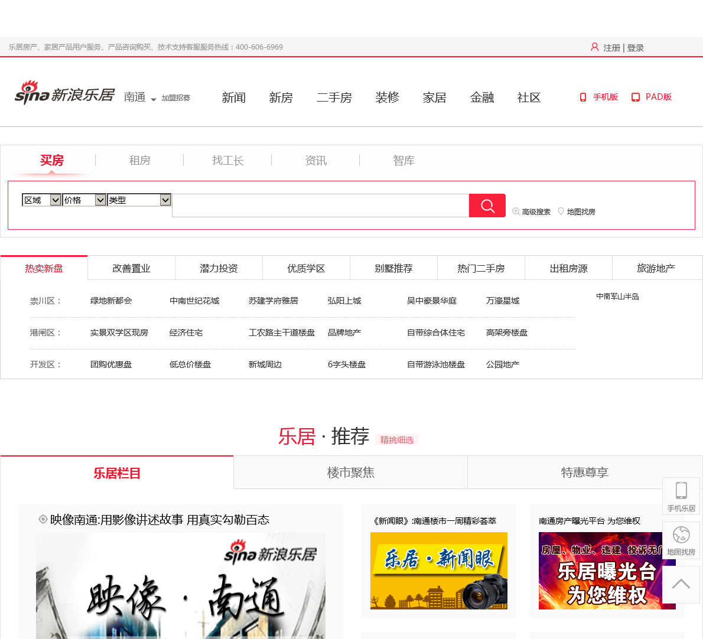Open the 弘阳上城 listing link
703x639 pixels.
344,301
